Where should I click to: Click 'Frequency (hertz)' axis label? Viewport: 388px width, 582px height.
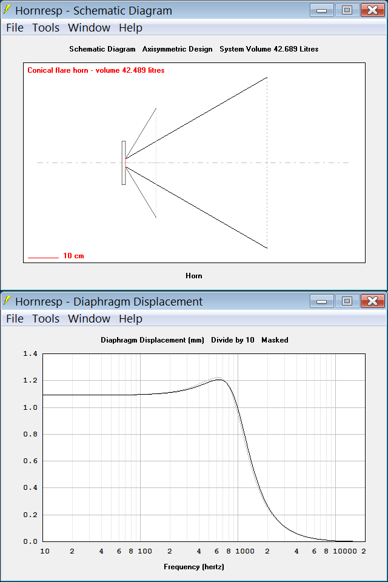(194, 567)
